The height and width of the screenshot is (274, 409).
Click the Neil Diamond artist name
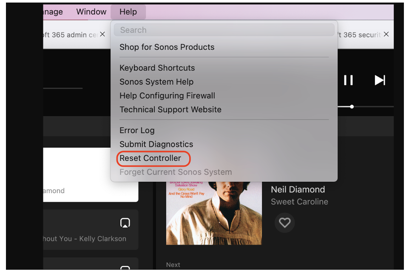[298, 189]
